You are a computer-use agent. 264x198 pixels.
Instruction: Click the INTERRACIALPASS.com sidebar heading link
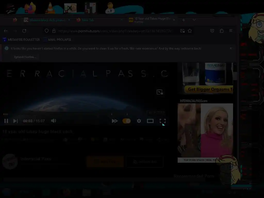pos(194,101)
